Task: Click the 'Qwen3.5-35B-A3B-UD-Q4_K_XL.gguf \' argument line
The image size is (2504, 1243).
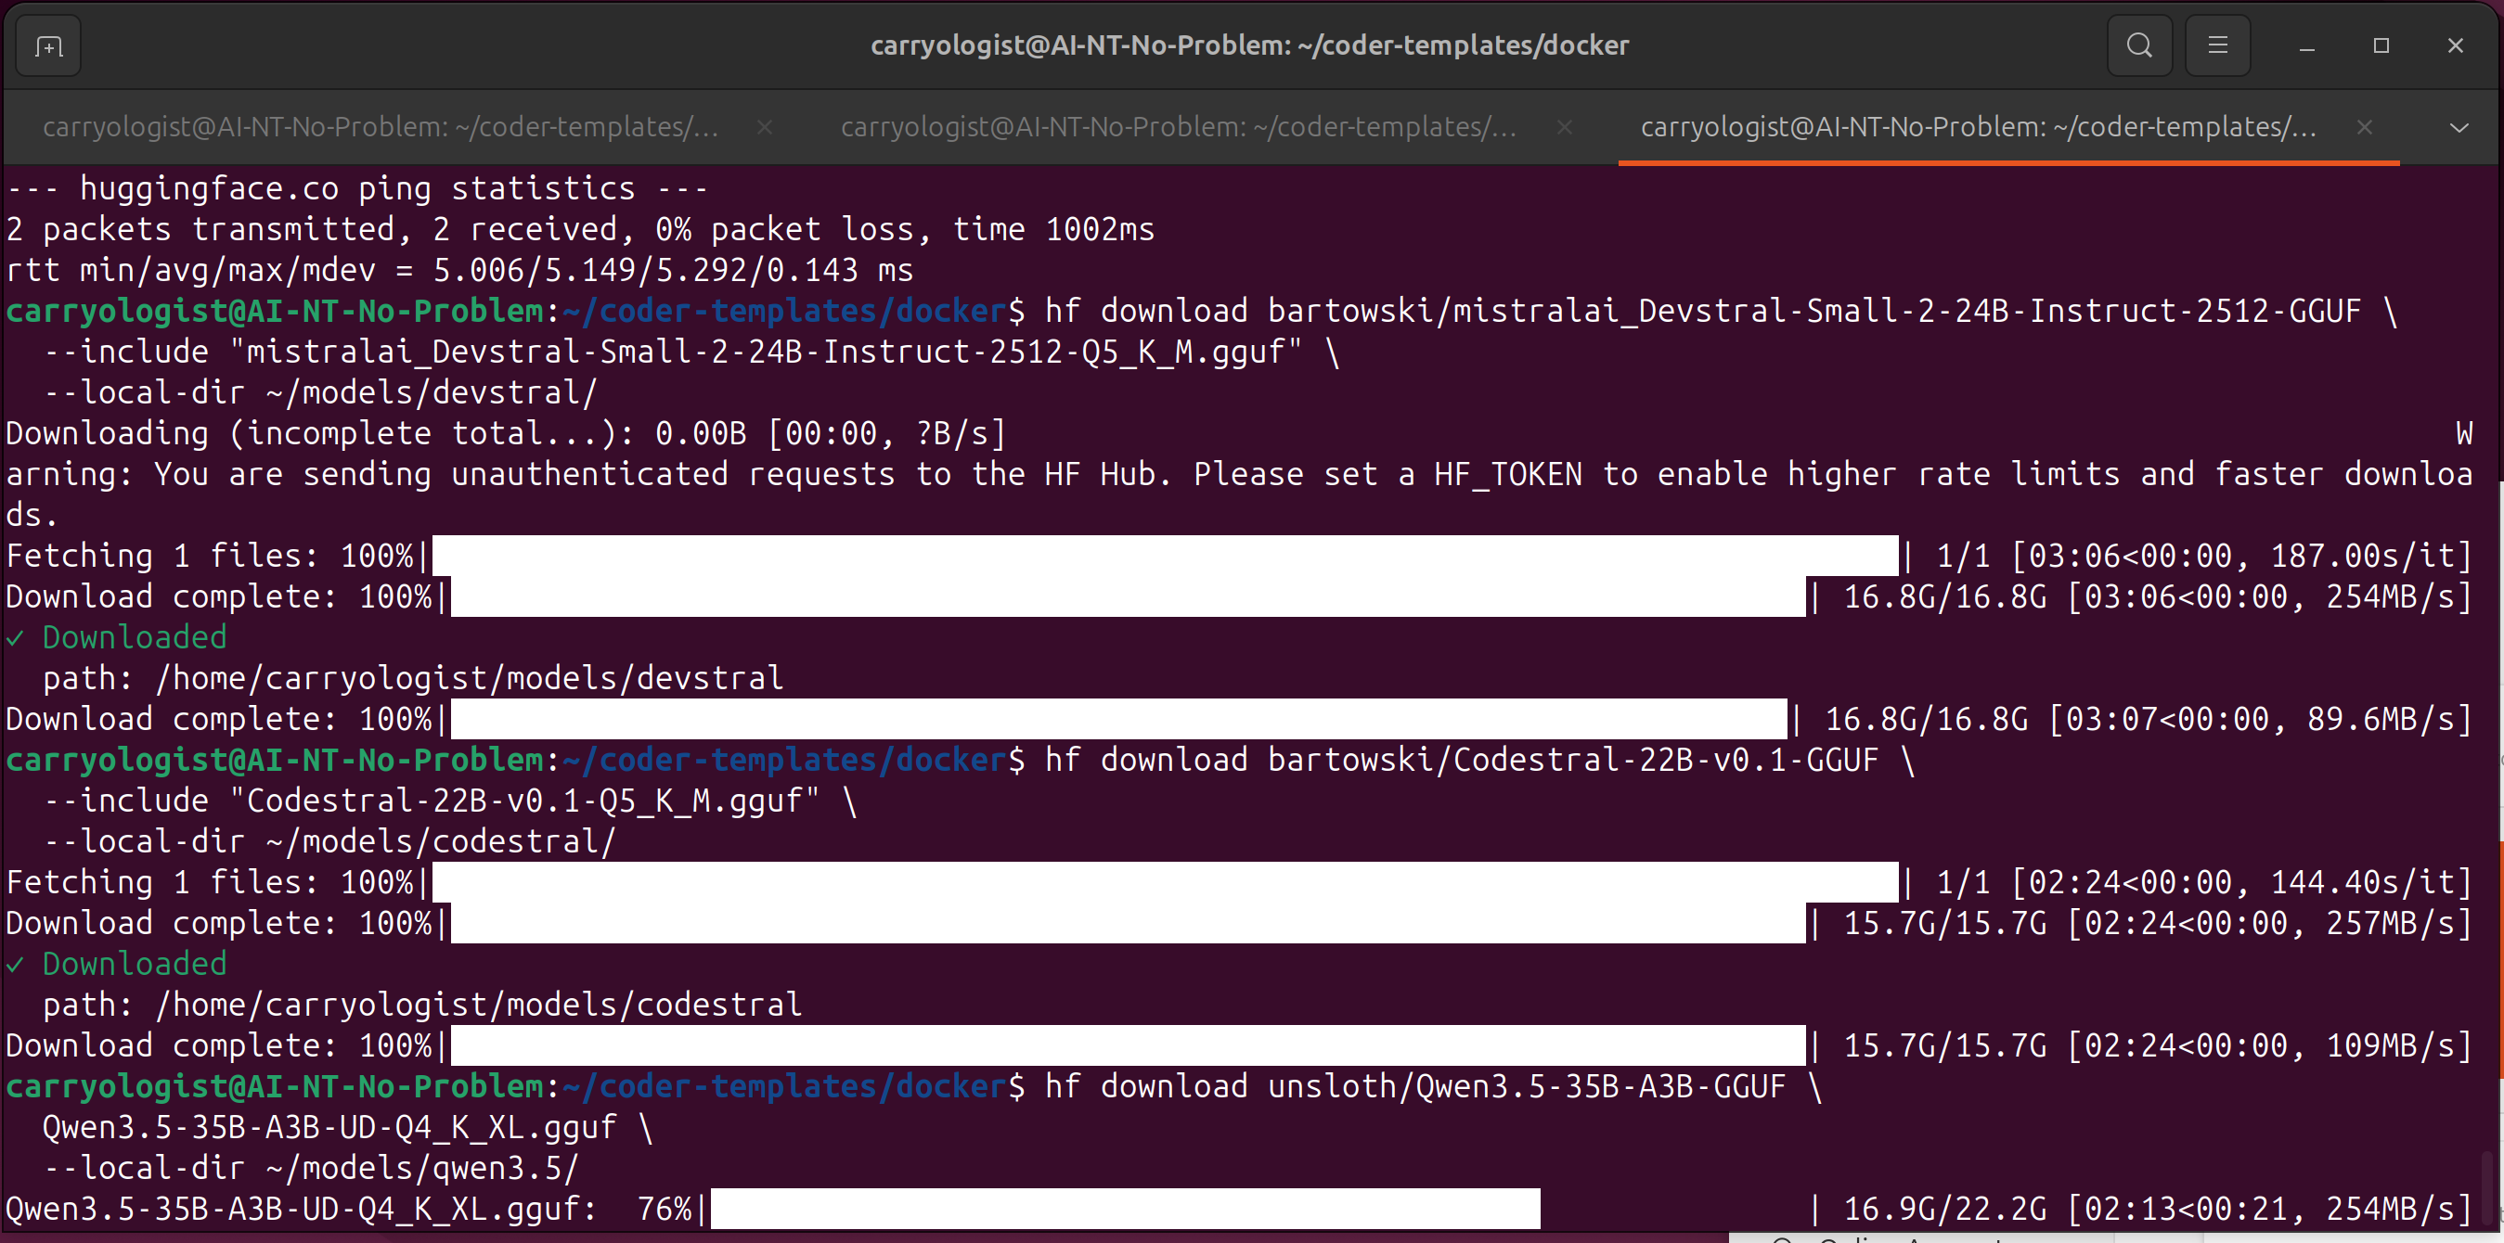Action: point(348,1126)
